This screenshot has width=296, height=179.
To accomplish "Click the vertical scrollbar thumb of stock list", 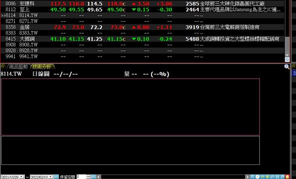I will (287, 44).
